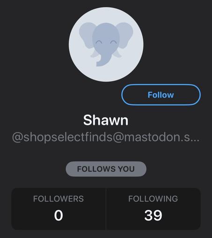The width and height of the screenshot is (212, 238).
Task: Click the elephant's right ear in avatar
Action: tap(125, 35)
